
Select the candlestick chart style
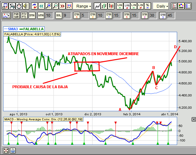point(111,6)
